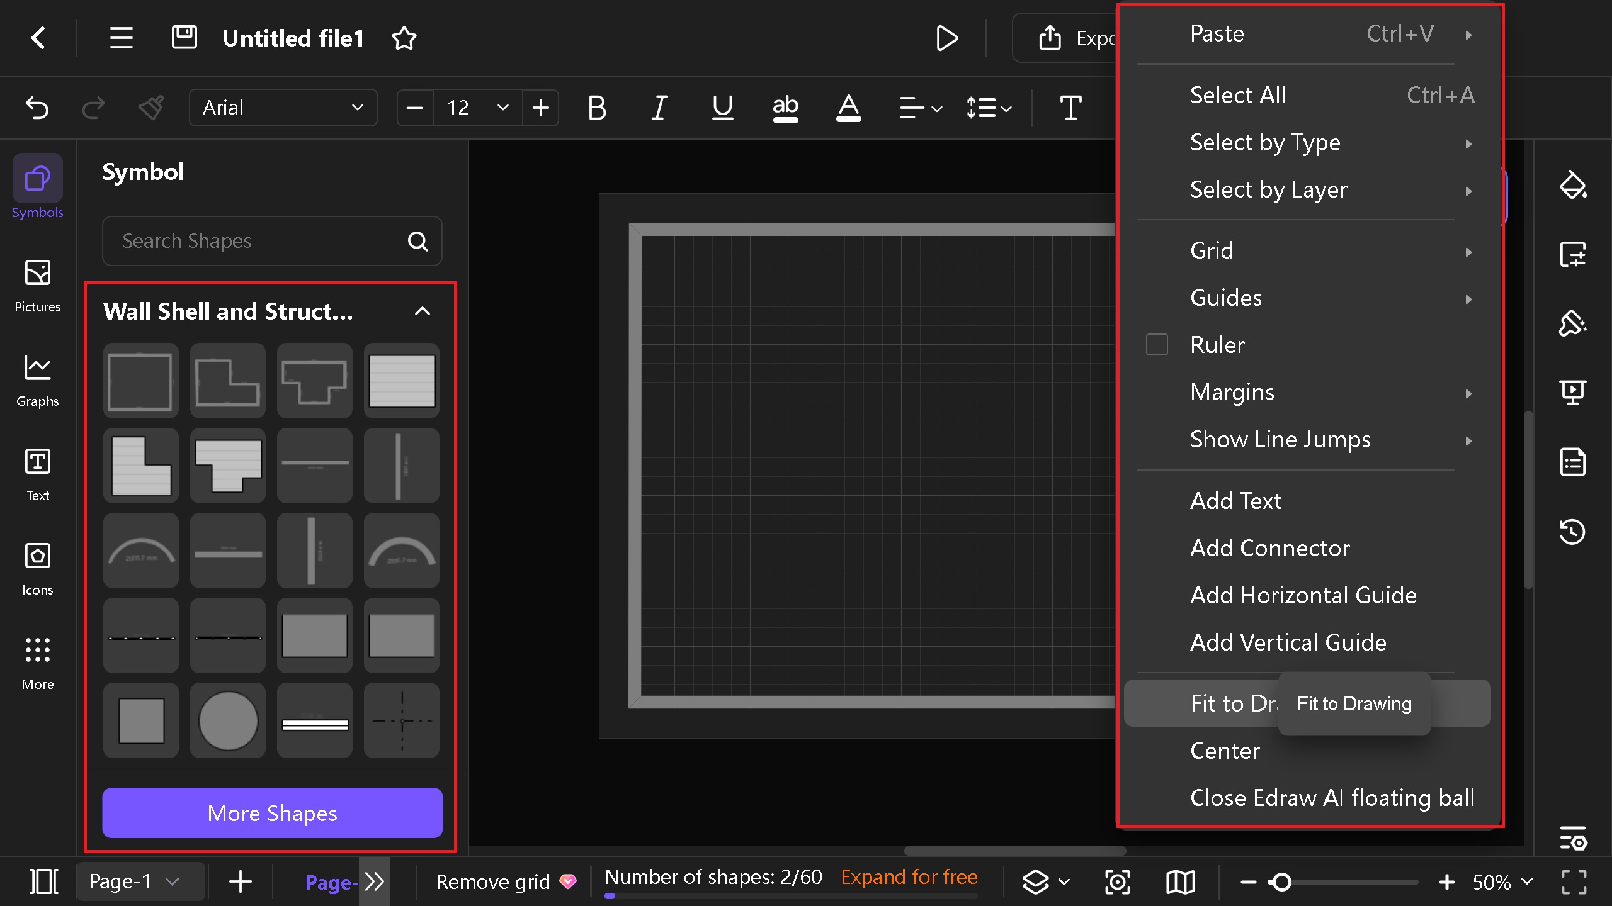Click the Search Shapes field
The height and width of the screenshot is (906, 1612).
coord(272,241)
